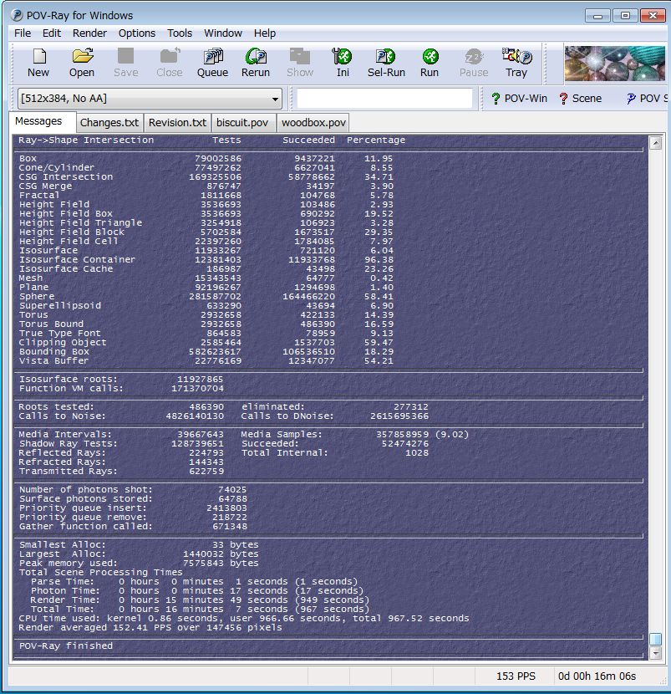Click the POV-Ray title bar application icon
This screenshot has height=694, width=671.
(17, 15)
